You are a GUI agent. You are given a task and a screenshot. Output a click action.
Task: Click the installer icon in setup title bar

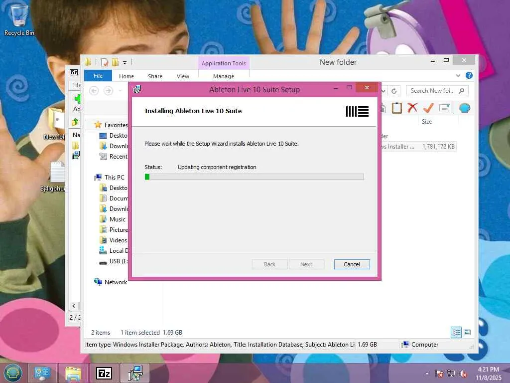point(137,89)
